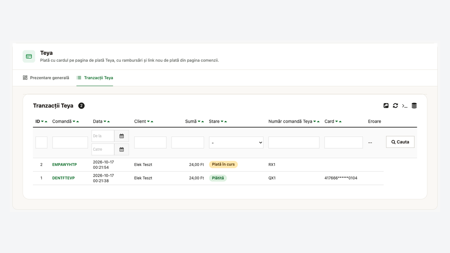Focus the Card filter field

click(344, 143)
